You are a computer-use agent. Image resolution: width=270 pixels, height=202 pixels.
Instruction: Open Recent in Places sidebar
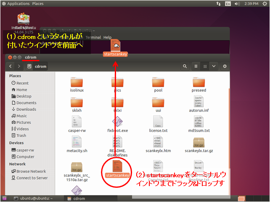coord(20,83)
